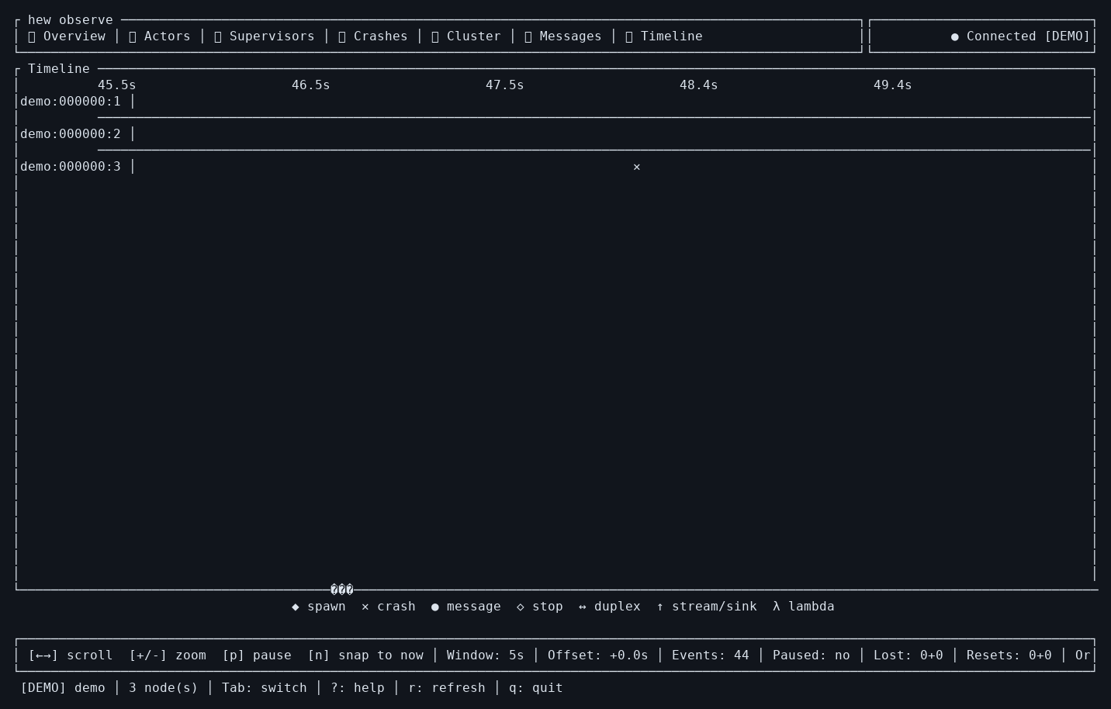The width and height of the screenshot is (1111, 709).
Task: Click the r: refresh hint
Action: tap(447, 688)
